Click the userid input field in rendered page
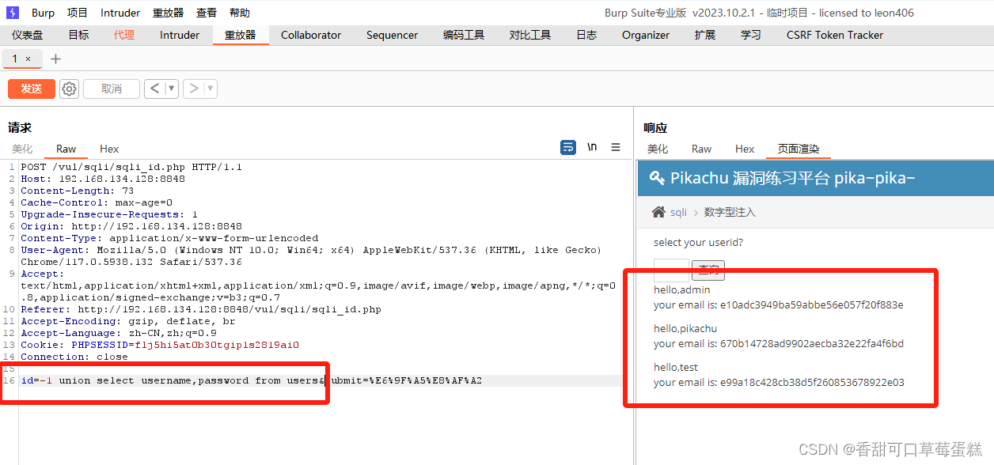Viewport: 994px width, 465px height. (x=671, y=270)
